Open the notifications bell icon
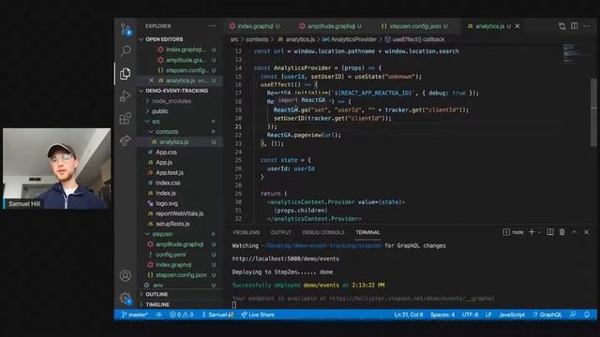This screenshot has width=600, height=337. tap(587, 315)
